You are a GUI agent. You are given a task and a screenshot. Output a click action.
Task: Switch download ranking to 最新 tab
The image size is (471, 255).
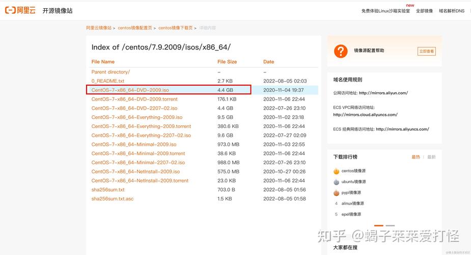pyautogui.click(x=431, y=157)
